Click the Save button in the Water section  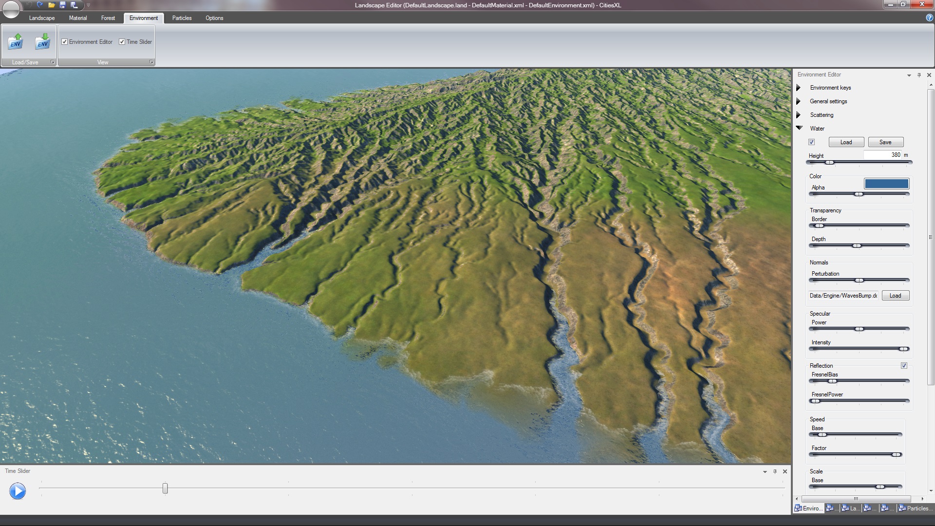click(x=885, y=142)
